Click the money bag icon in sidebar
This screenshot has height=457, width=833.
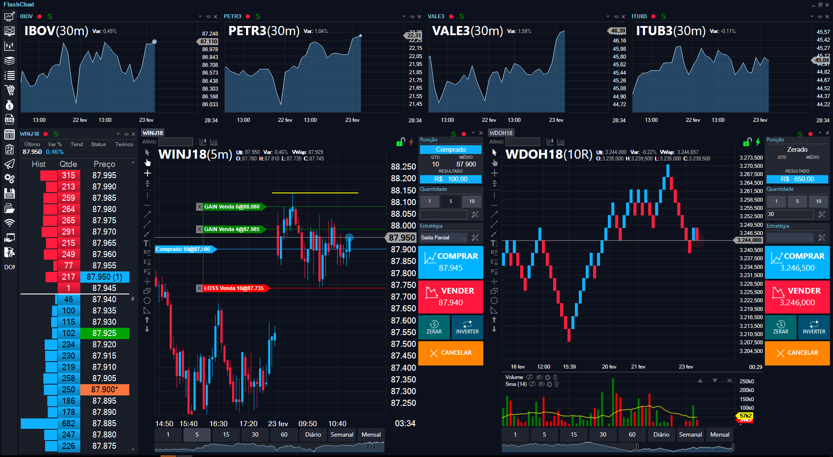(9, 105)
